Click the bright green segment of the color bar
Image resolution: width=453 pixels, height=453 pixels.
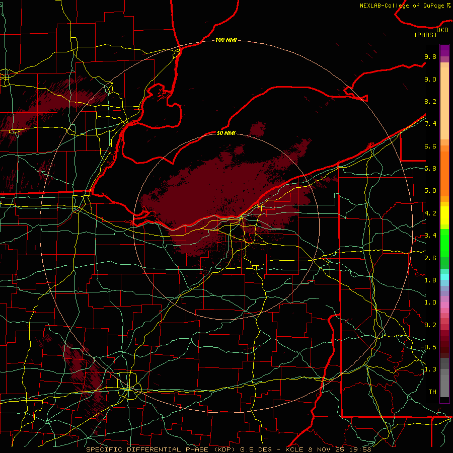pyautogui.click(x=444, y=243)
